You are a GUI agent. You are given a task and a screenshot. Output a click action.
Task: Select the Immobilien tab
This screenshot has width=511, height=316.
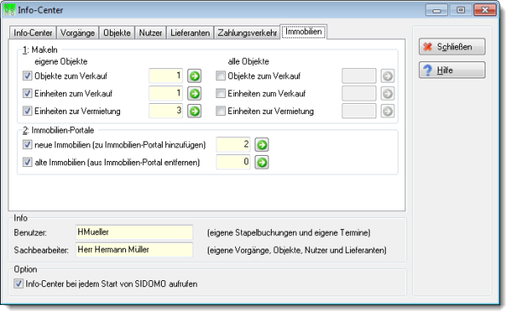303,32
